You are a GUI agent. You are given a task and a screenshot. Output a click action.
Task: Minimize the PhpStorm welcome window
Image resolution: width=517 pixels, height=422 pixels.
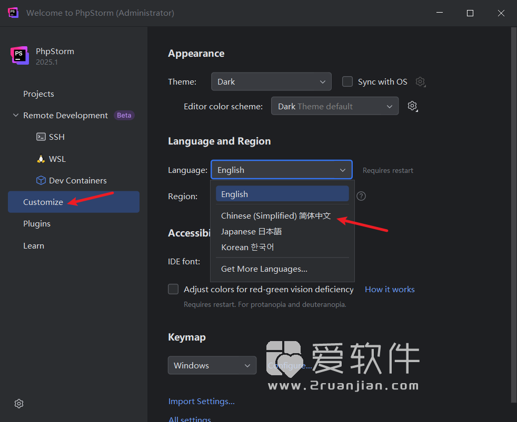pos(440,13)
